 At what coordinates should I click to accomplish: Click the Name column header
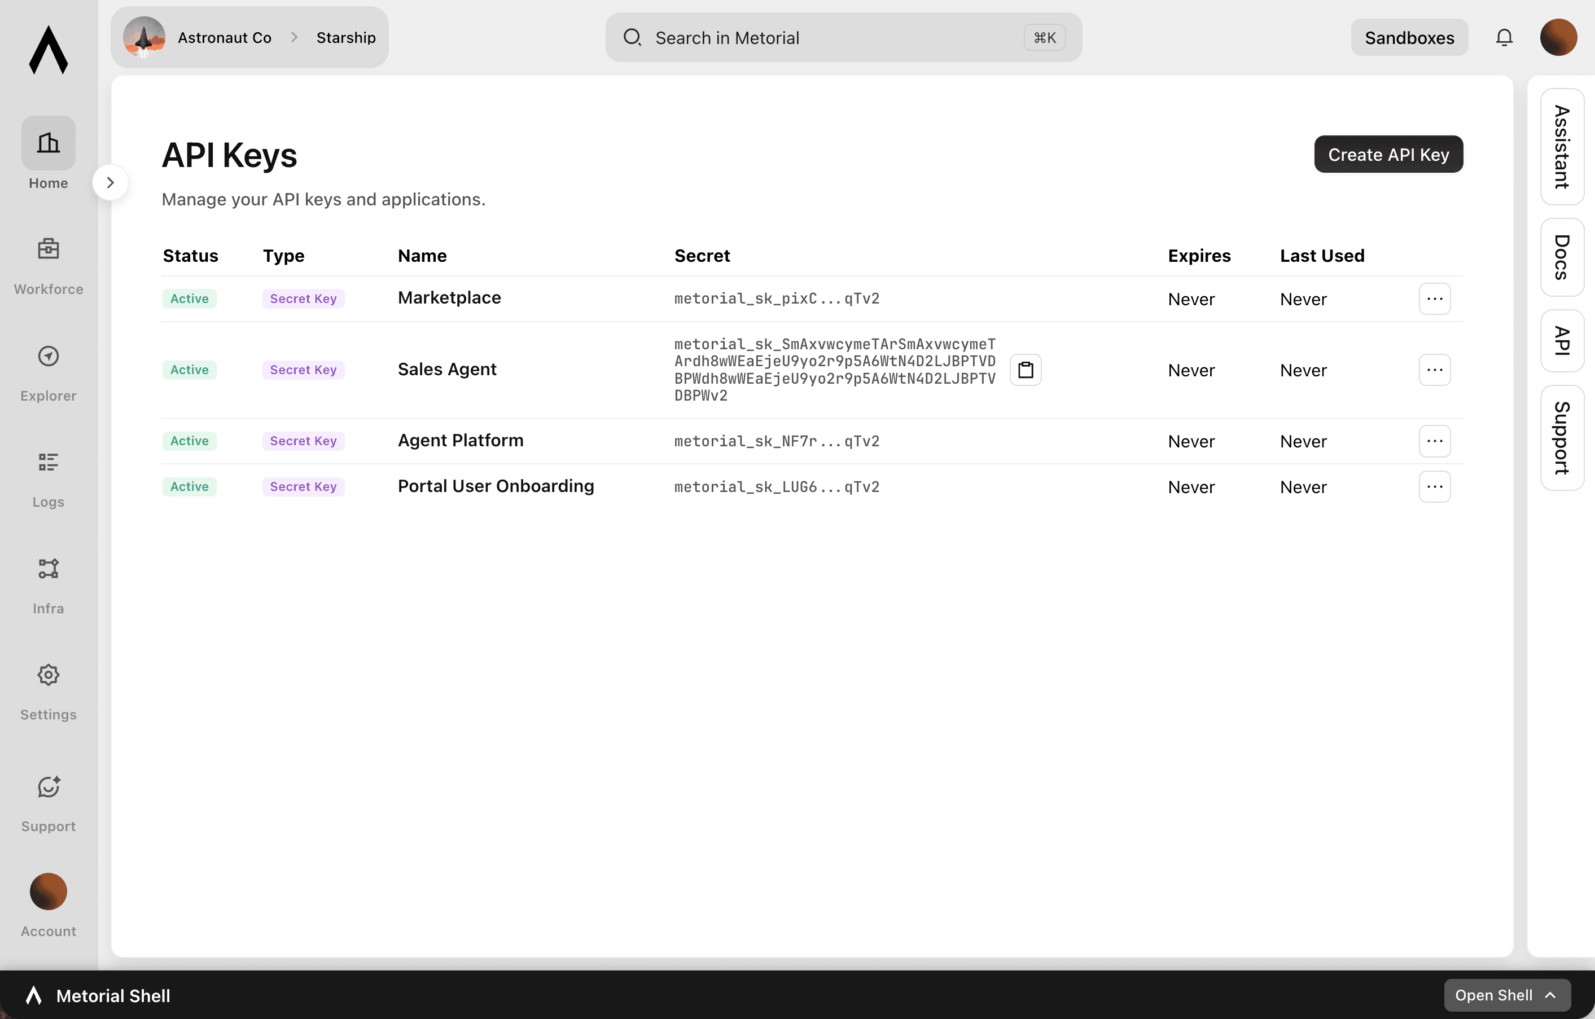(x=422, y=256)
